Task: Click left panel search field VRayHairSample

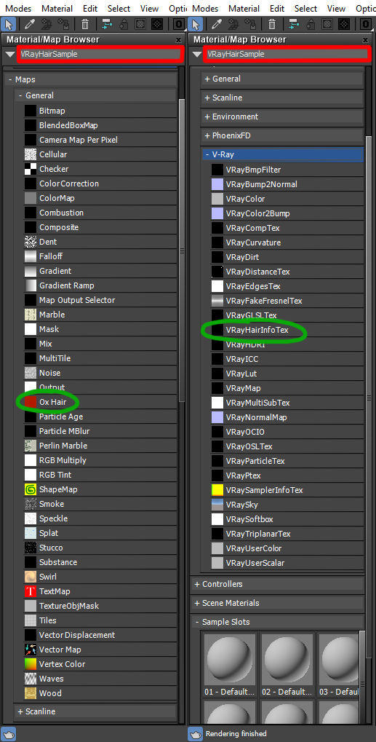Action: [x=100, y=55]
